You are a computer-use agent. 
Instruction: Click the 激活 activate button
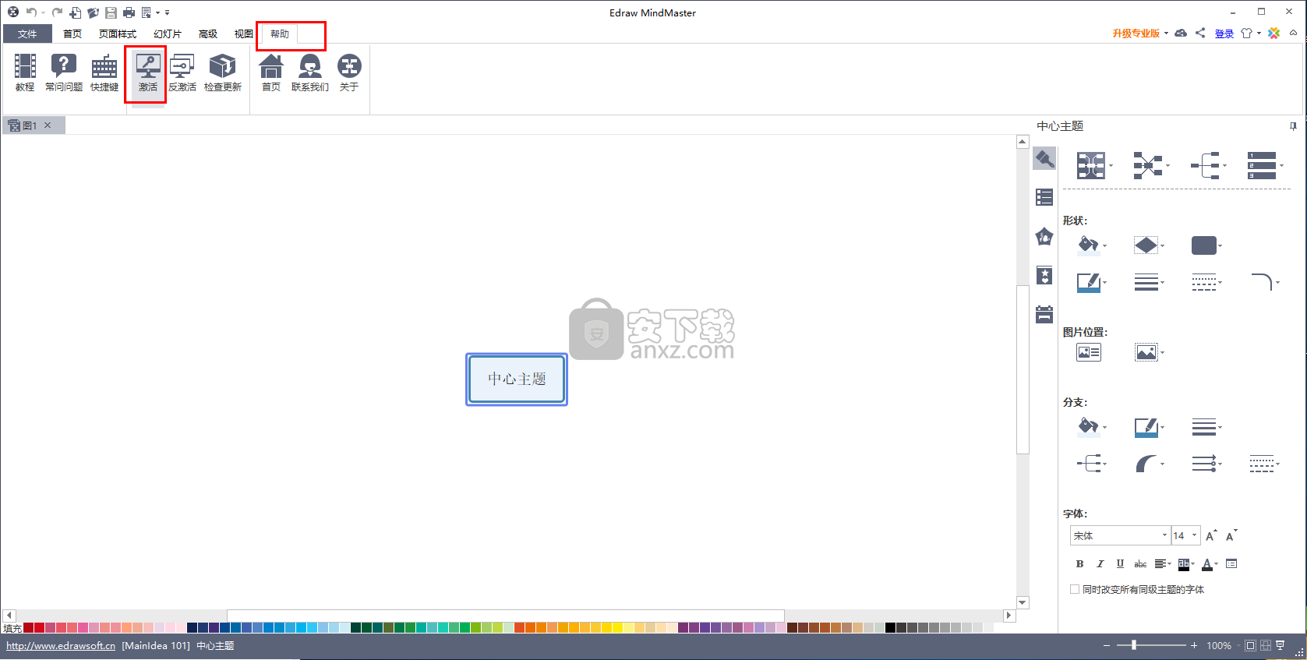click(x=148, y=72)
